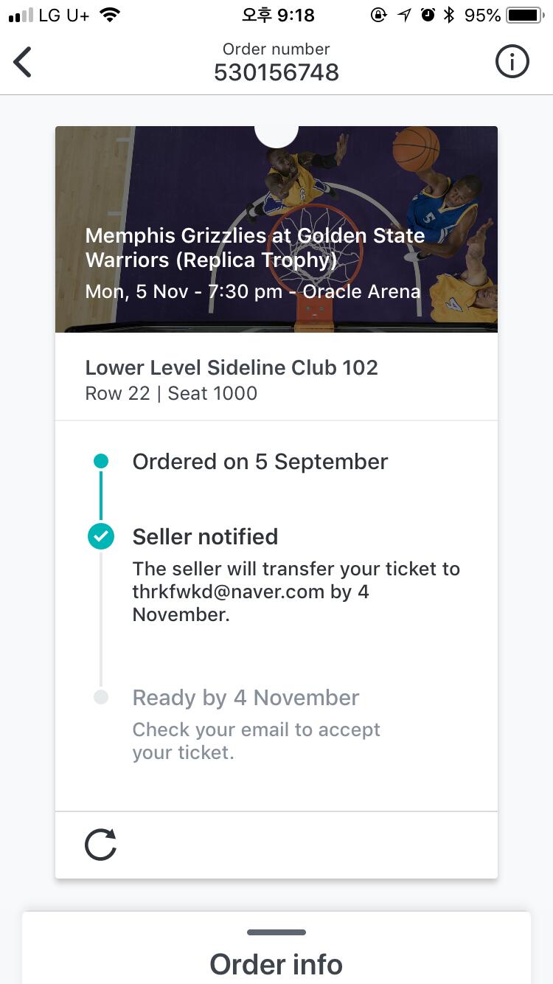Screen dimensions: 553x984
Task: Tap the teal Seller notified checkmark
Action: tap(101, 536)
